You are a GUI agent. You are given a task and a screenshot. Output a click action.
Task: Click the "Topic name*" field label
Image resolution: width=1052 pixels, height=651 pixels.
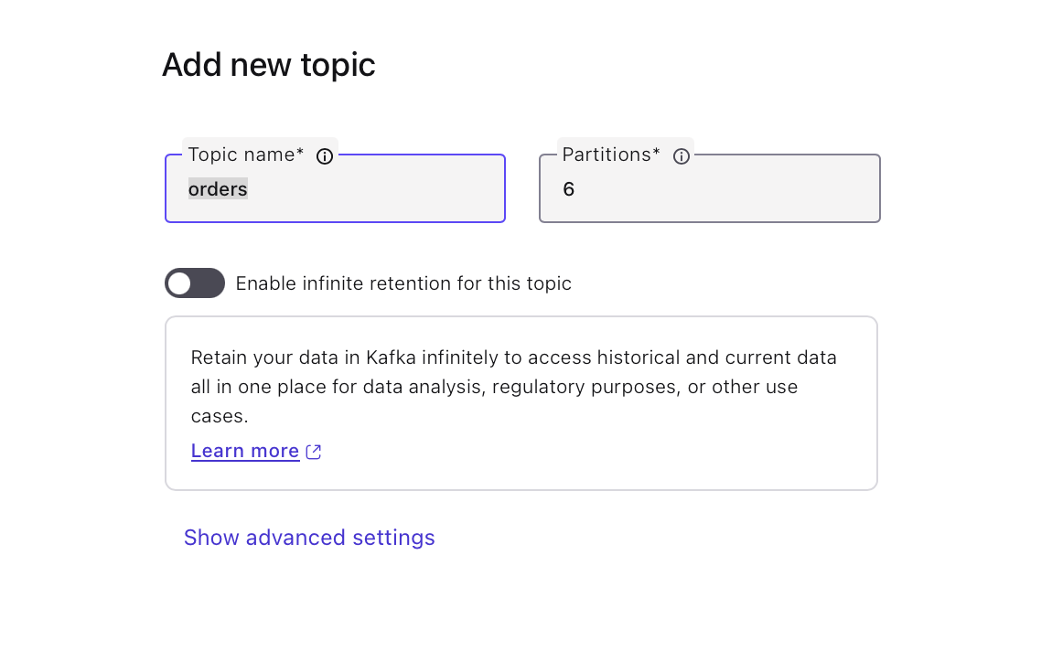246,155
